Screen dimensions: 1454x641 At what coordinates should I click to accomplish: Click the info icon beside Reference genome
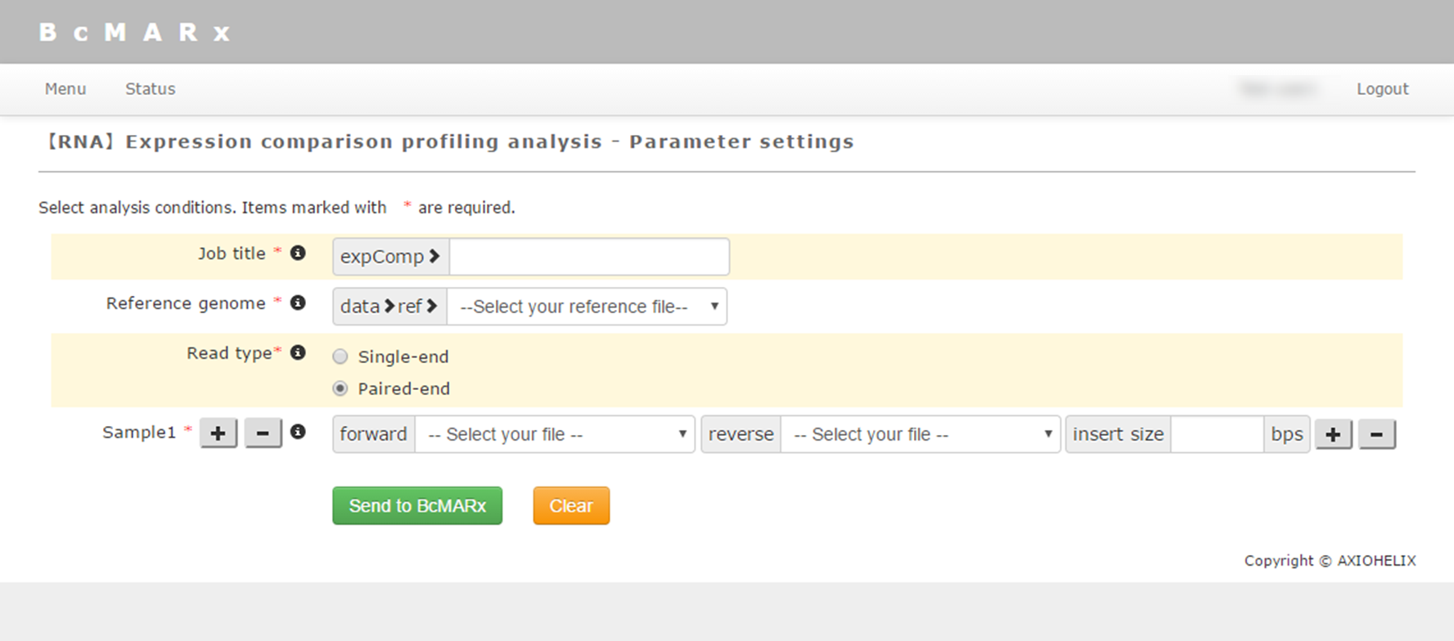point(298,303)
